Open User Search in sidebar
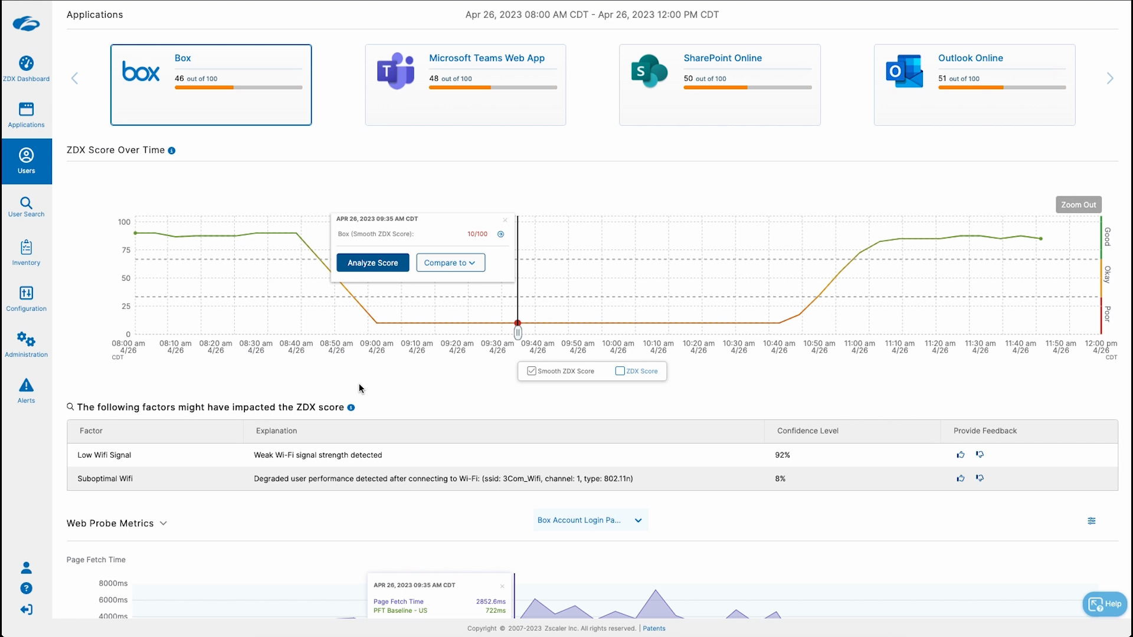The height and width of the screenshot is (637, 1133). [x=26, y=207]
